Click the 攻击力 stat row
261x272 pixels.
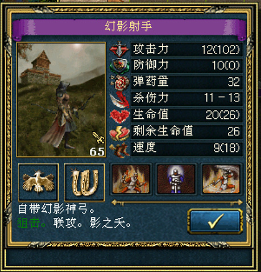pyautogui.click(x=187, y=50)
